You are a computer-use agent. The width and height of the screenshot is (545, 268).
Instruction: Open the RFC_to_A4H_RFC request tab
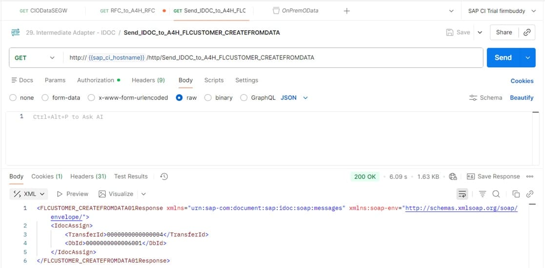pos(127,11)
